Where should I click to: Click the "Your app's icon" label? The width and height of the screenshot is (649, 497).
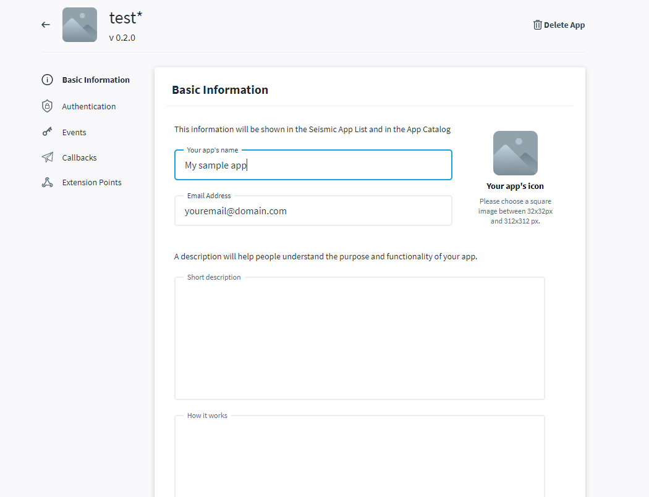click(515, 186)
